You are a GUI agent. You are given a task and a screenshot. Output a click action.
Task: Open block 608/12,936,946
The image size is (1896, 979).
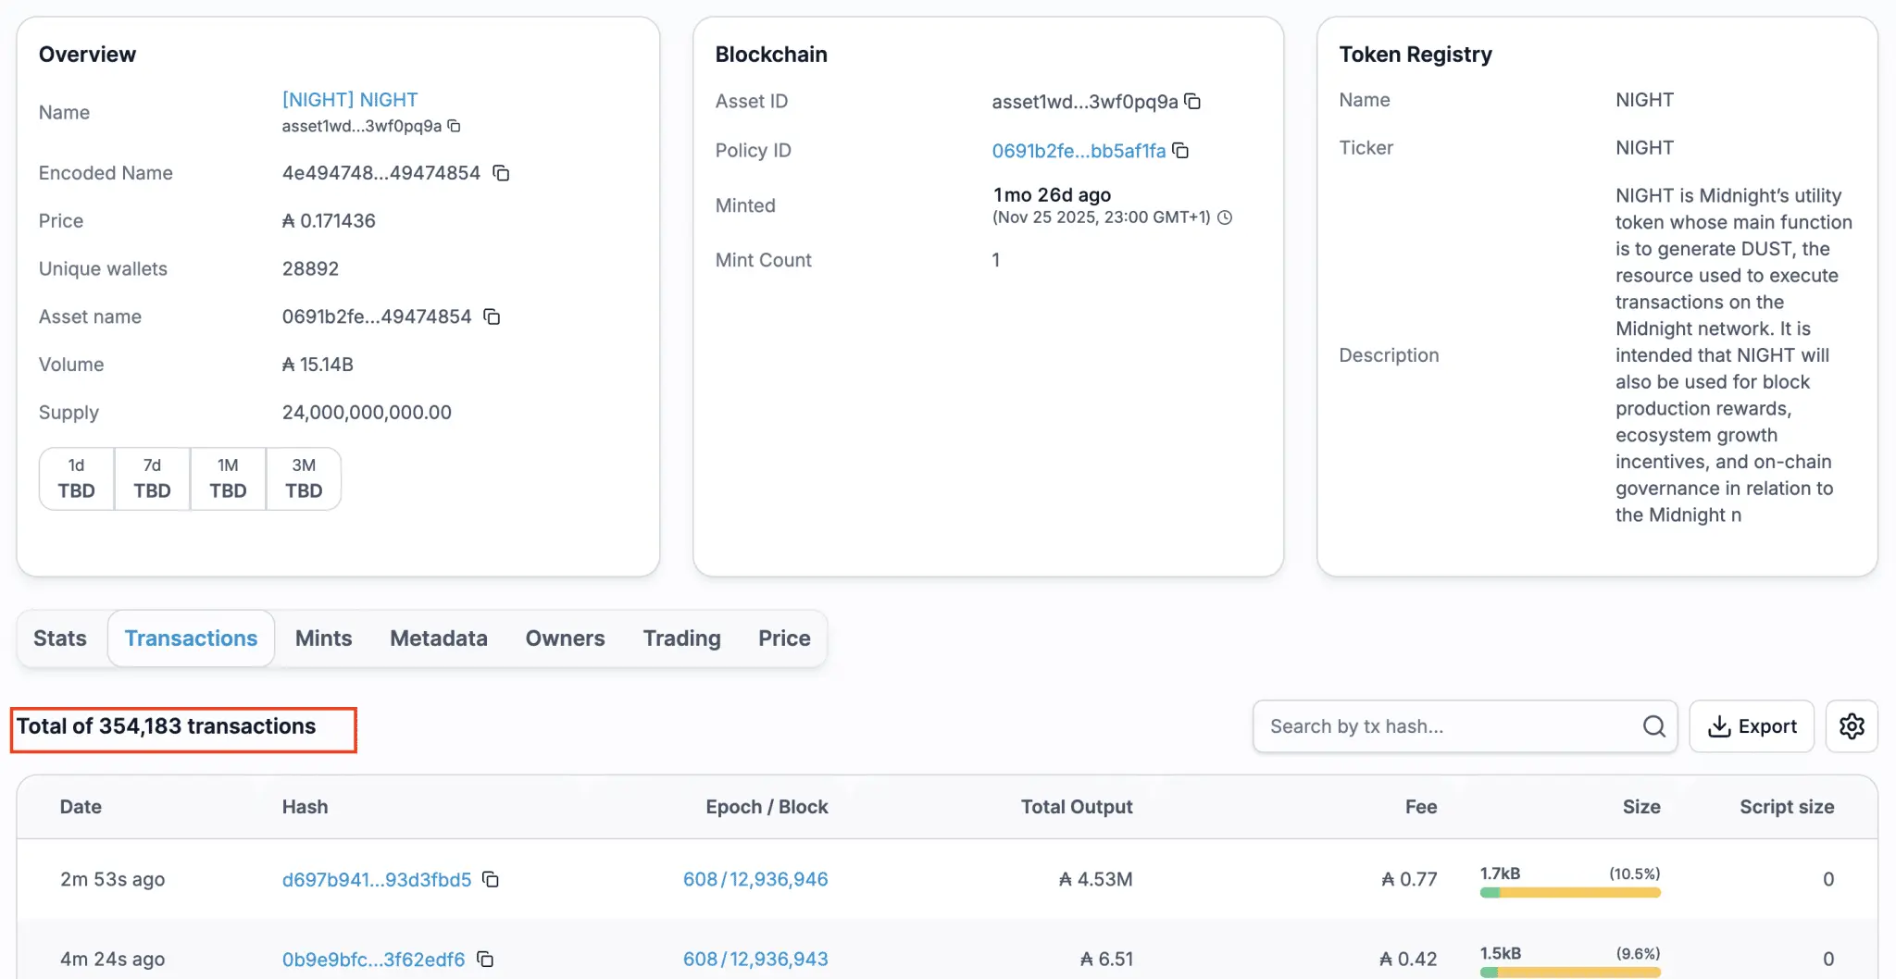755,880
